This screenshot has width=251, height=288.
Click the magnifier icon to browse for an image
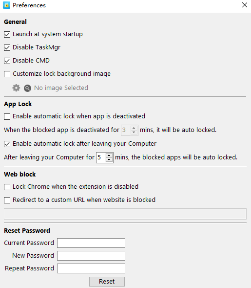point(27,89)
